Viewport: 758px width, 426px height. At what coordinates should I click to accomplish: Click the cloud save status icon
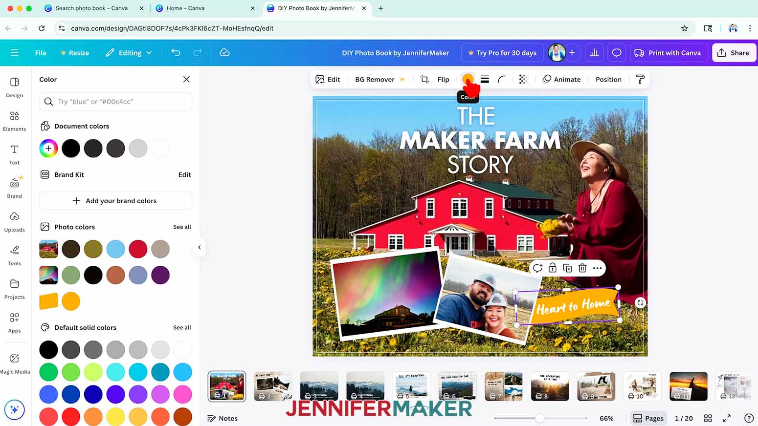[x=224, y=53]
